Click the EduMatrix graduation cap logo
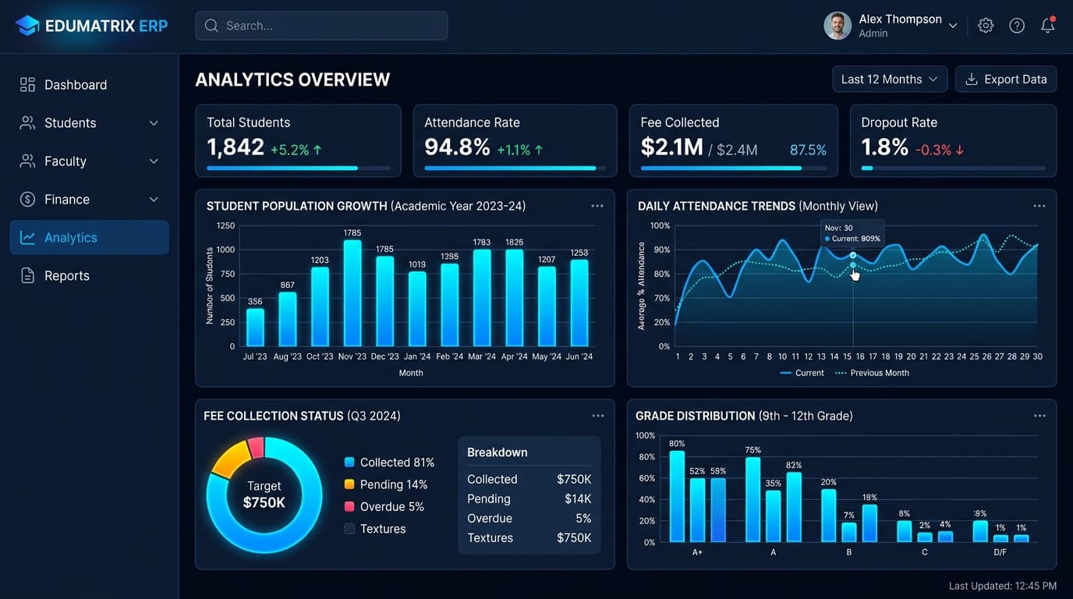Image resolution: width=1073 pixels, height=599 pixels. tap(27, 26)
